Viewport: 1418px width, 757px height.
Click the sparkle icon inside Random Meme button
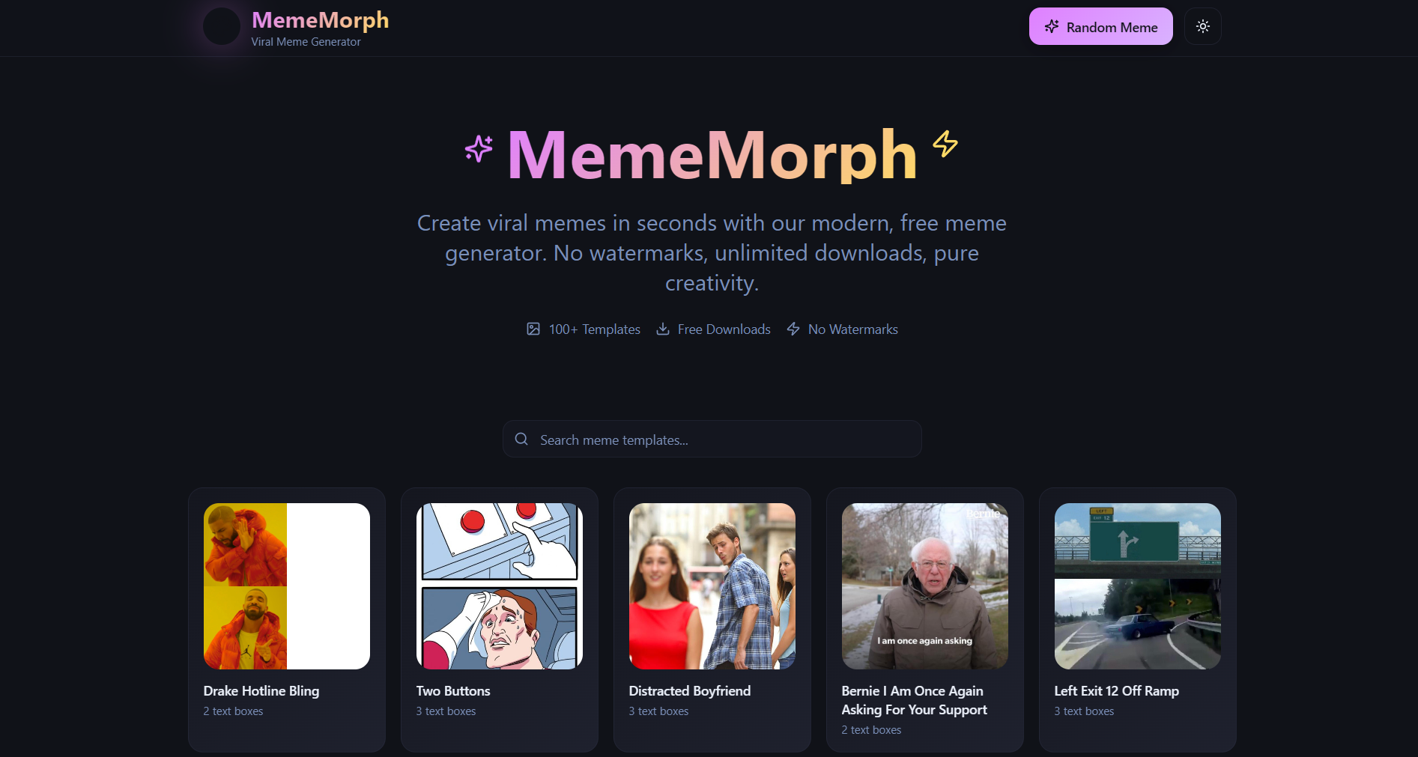1052,27
